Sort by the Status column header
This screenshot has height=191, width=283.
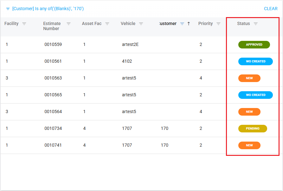point(243,24)
